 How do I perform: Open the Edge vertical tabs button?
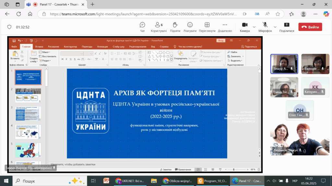[x=18, y=5]
